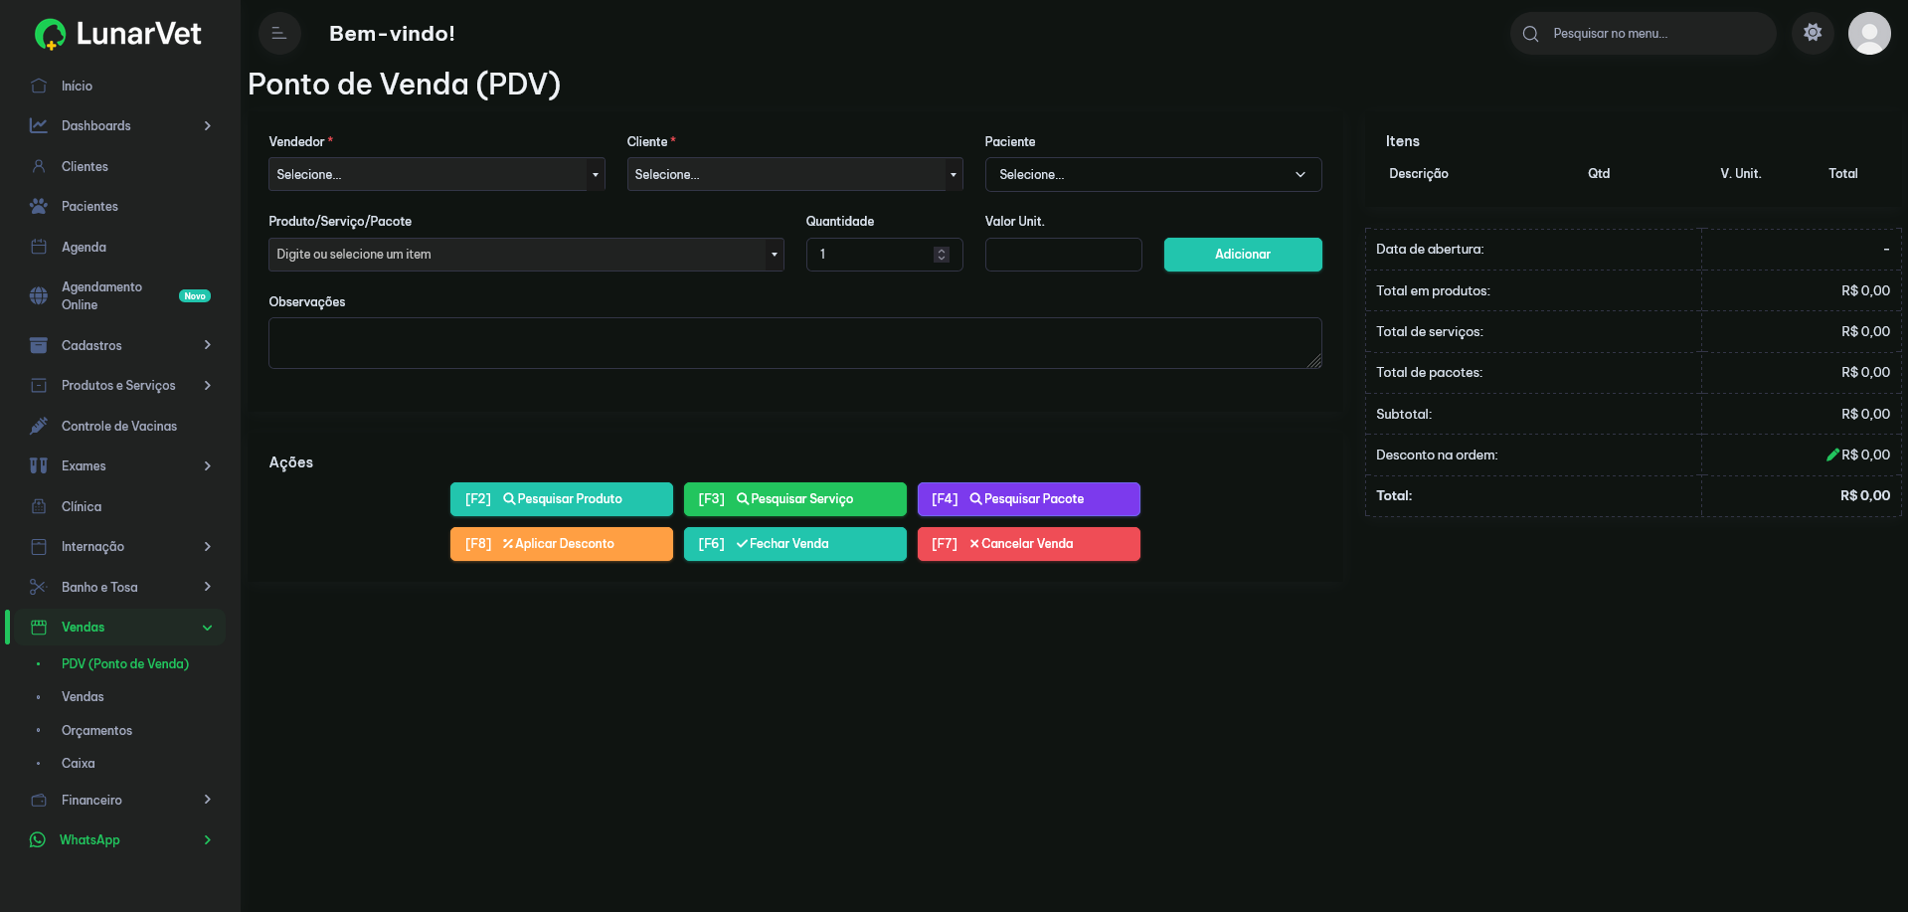This screenshot has height=912, width=1909.
Task: Click the pencil icon to edit Desconto na ordem
Action: (1832, 455)
